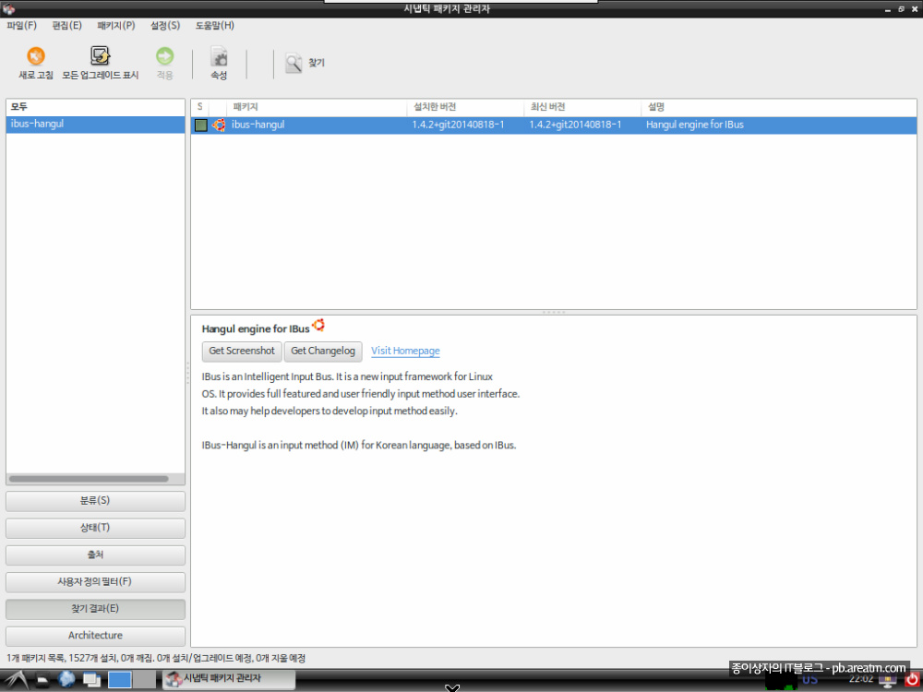Show 사용자 정의 필터(F) custom filters
The width and height of the screenshot is (923, 692).
[95, 582]
